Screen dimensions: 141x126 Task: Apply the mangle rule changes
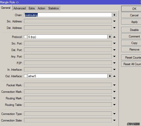[x=131, y=22]
